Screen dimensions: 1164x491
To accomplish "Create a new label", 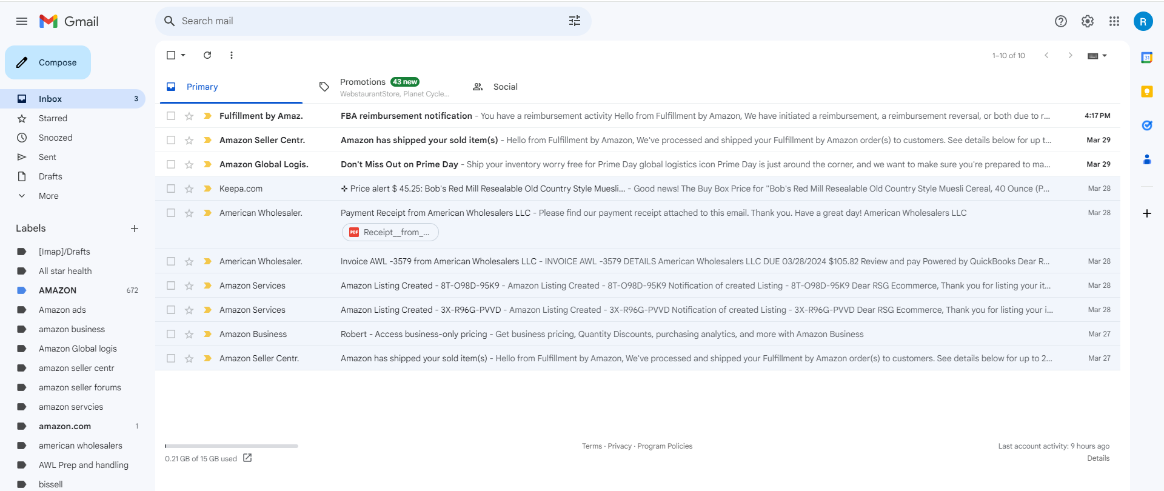I will (x=135, y=229).
